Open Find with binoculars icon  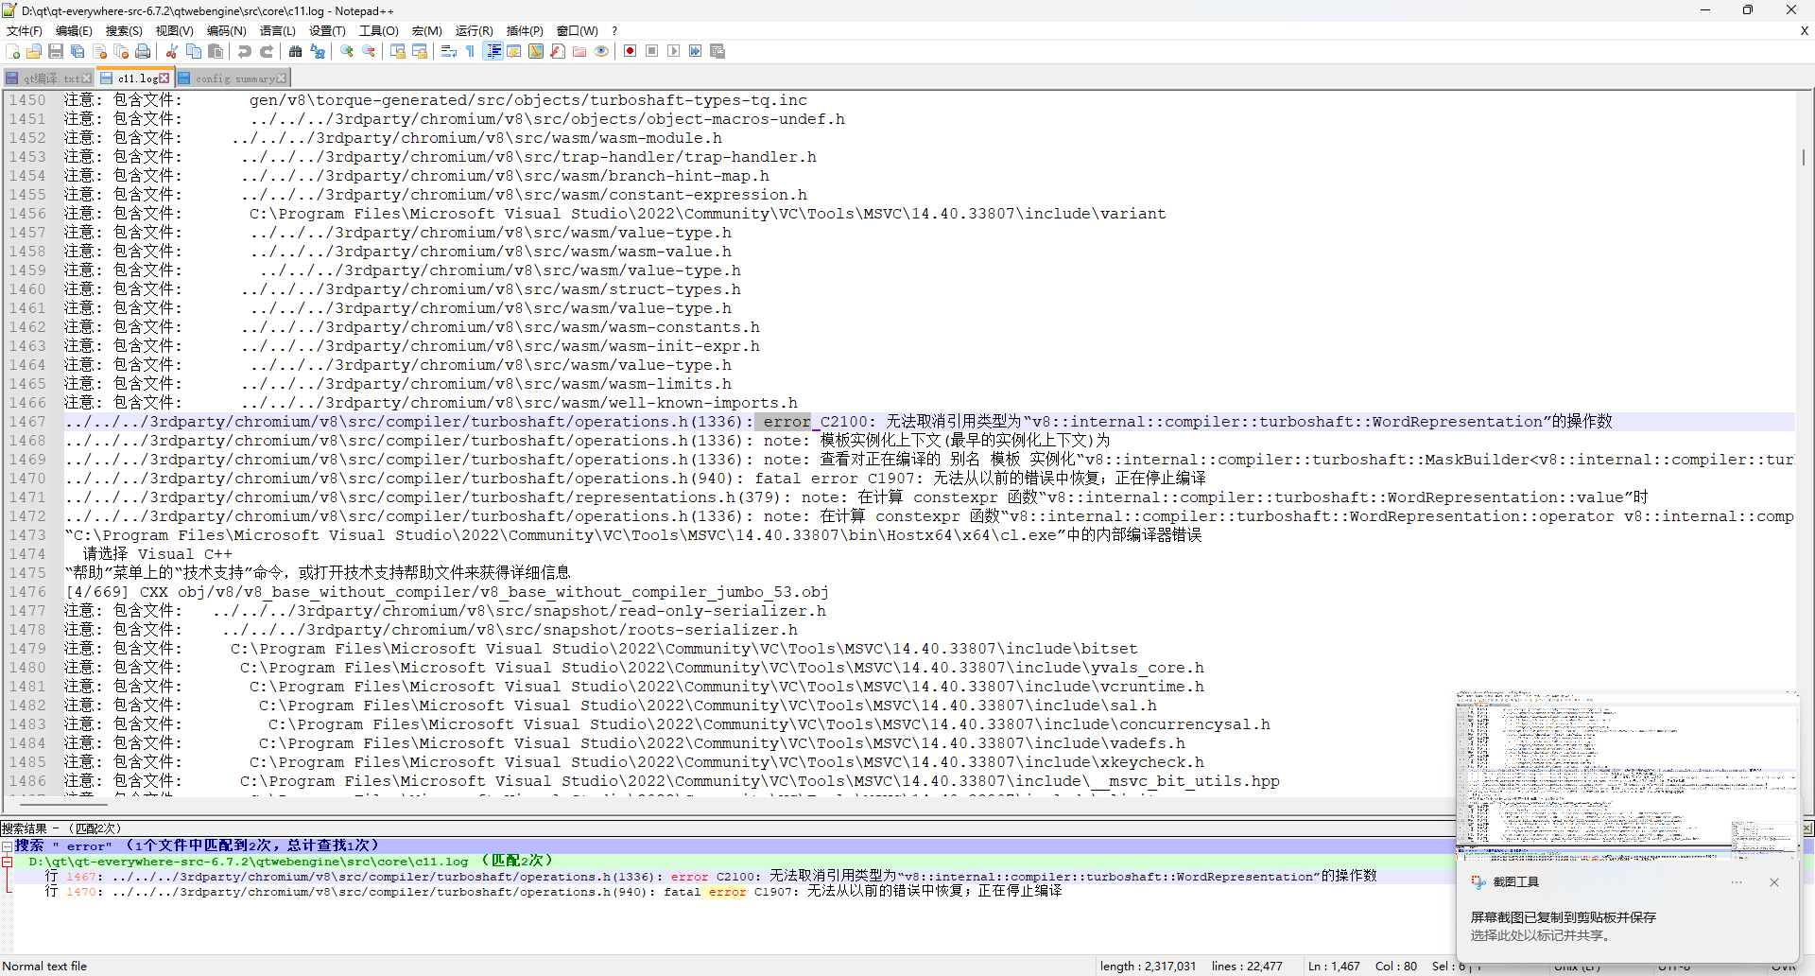[296, 51]
